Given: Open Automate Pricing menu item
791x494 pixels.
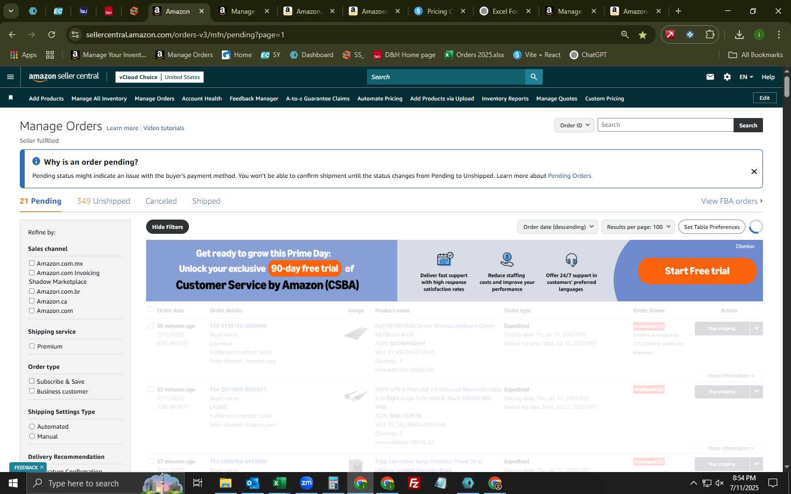Looking at the screenshot, I should 380,99.
